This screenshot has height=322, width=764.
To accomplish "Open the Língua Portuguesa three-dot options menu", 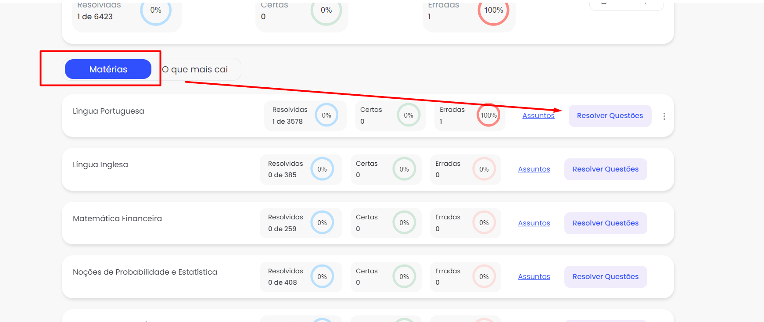I will tap(664, 116).
